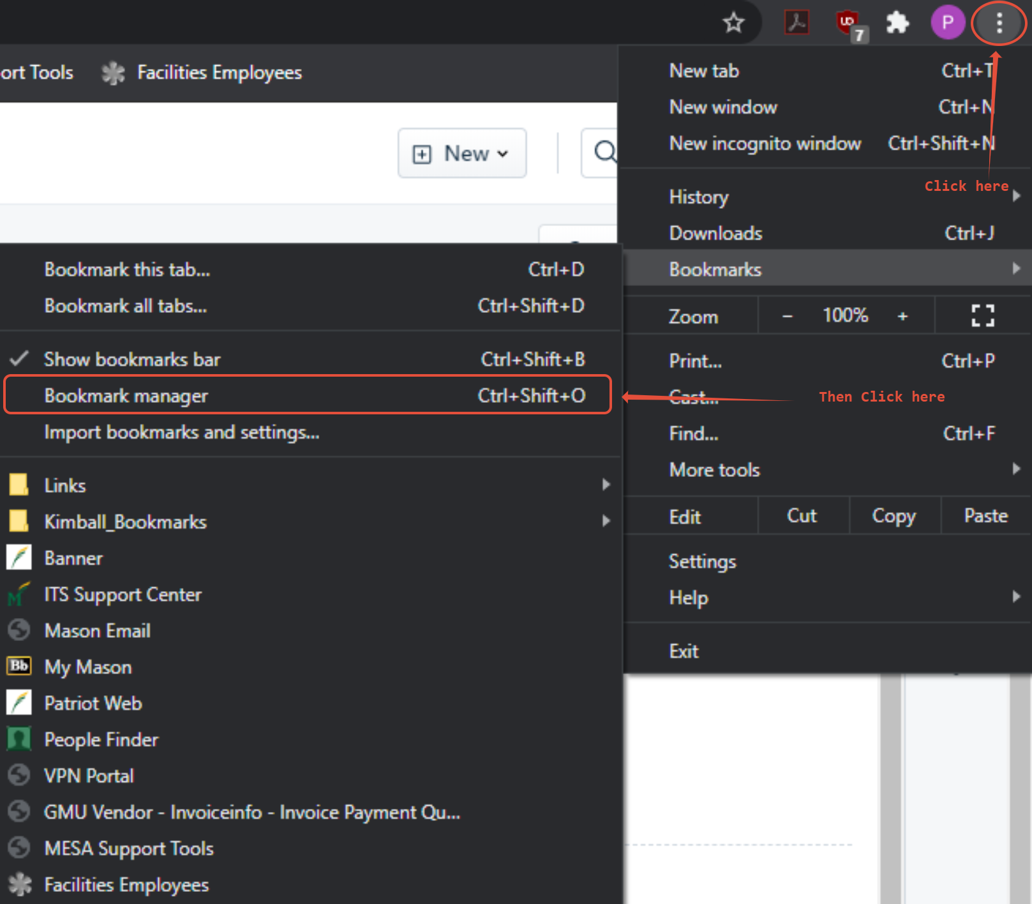Click the People Finder bookmark icon

pos(19,739)
